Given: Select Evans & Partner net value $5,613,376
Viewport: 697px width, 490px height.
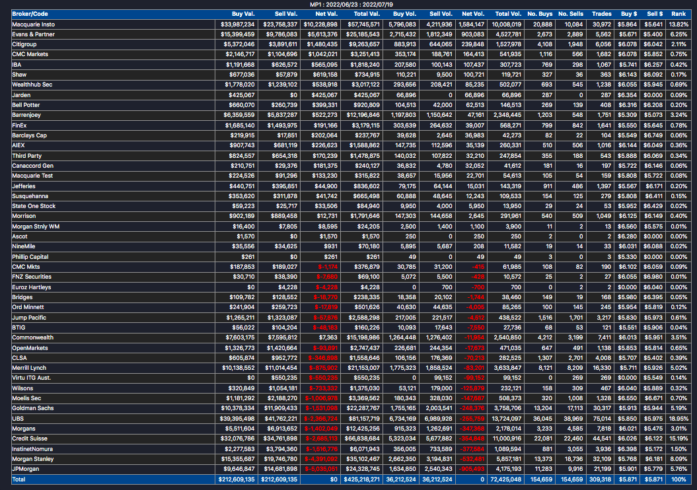Looking at the screenshot, I should point(322,34).
